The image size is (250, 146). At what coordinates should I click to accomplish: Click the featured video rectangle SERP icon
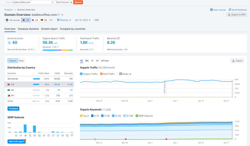point(49,135)
